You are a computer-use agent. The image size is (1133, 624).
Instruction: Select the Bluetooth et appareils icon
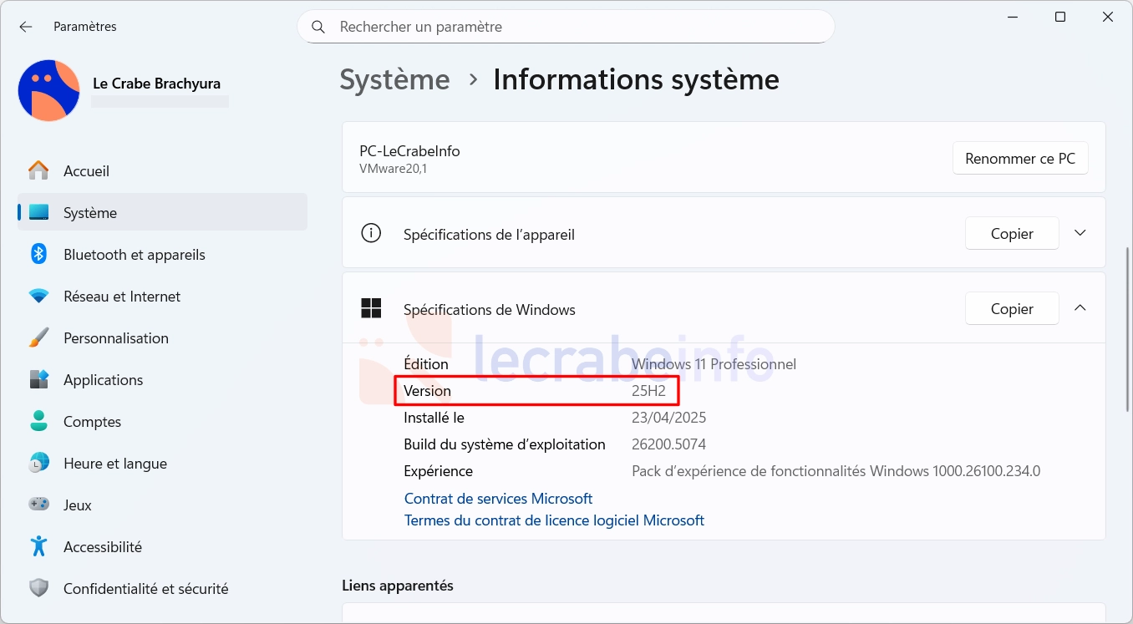(38, 254)
